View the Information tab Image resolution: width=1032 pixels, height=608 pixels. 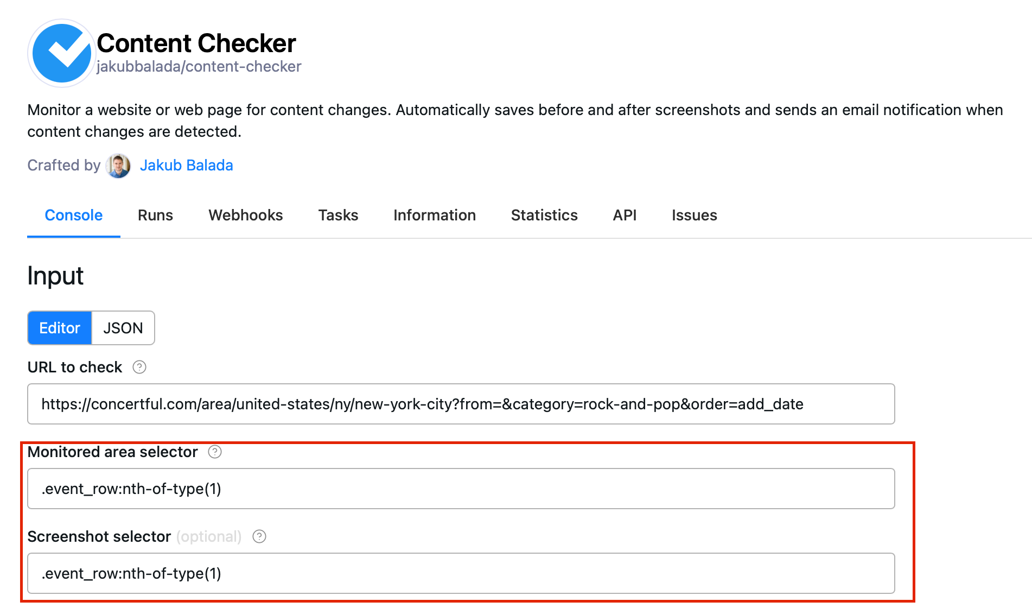(x=435, y=216)
